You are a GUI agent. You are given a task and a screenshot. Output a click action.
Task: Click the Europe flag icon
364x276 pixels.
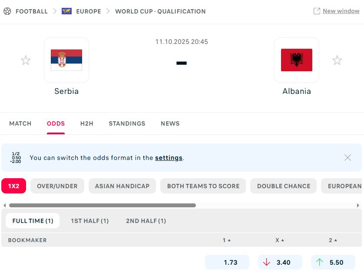tap(66, 11)
